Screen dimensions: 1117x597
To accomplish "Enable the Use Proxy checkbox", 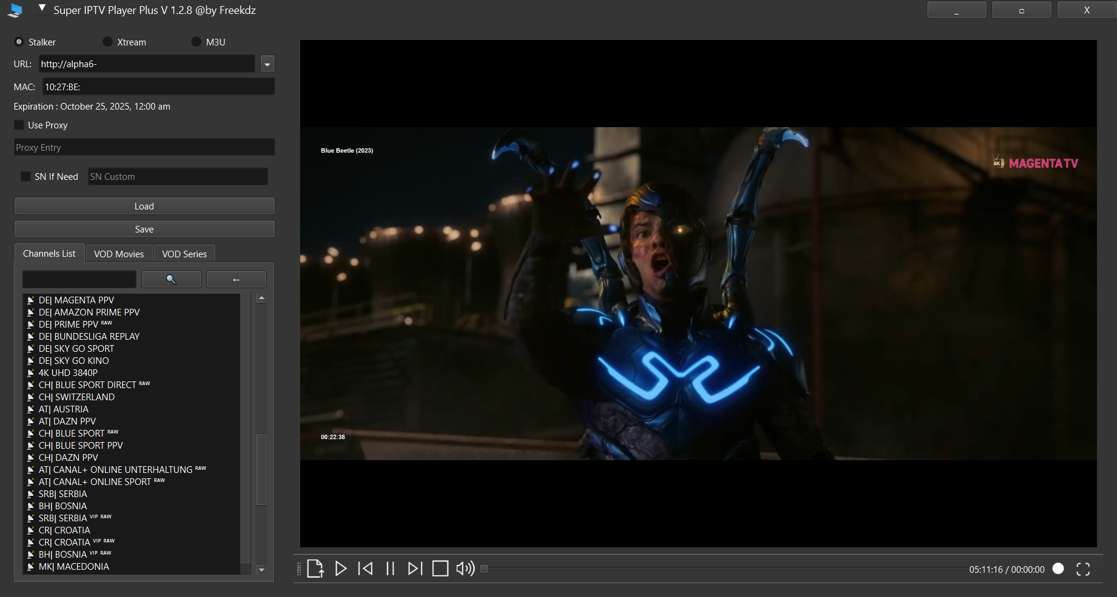I will tap(19, 125).
